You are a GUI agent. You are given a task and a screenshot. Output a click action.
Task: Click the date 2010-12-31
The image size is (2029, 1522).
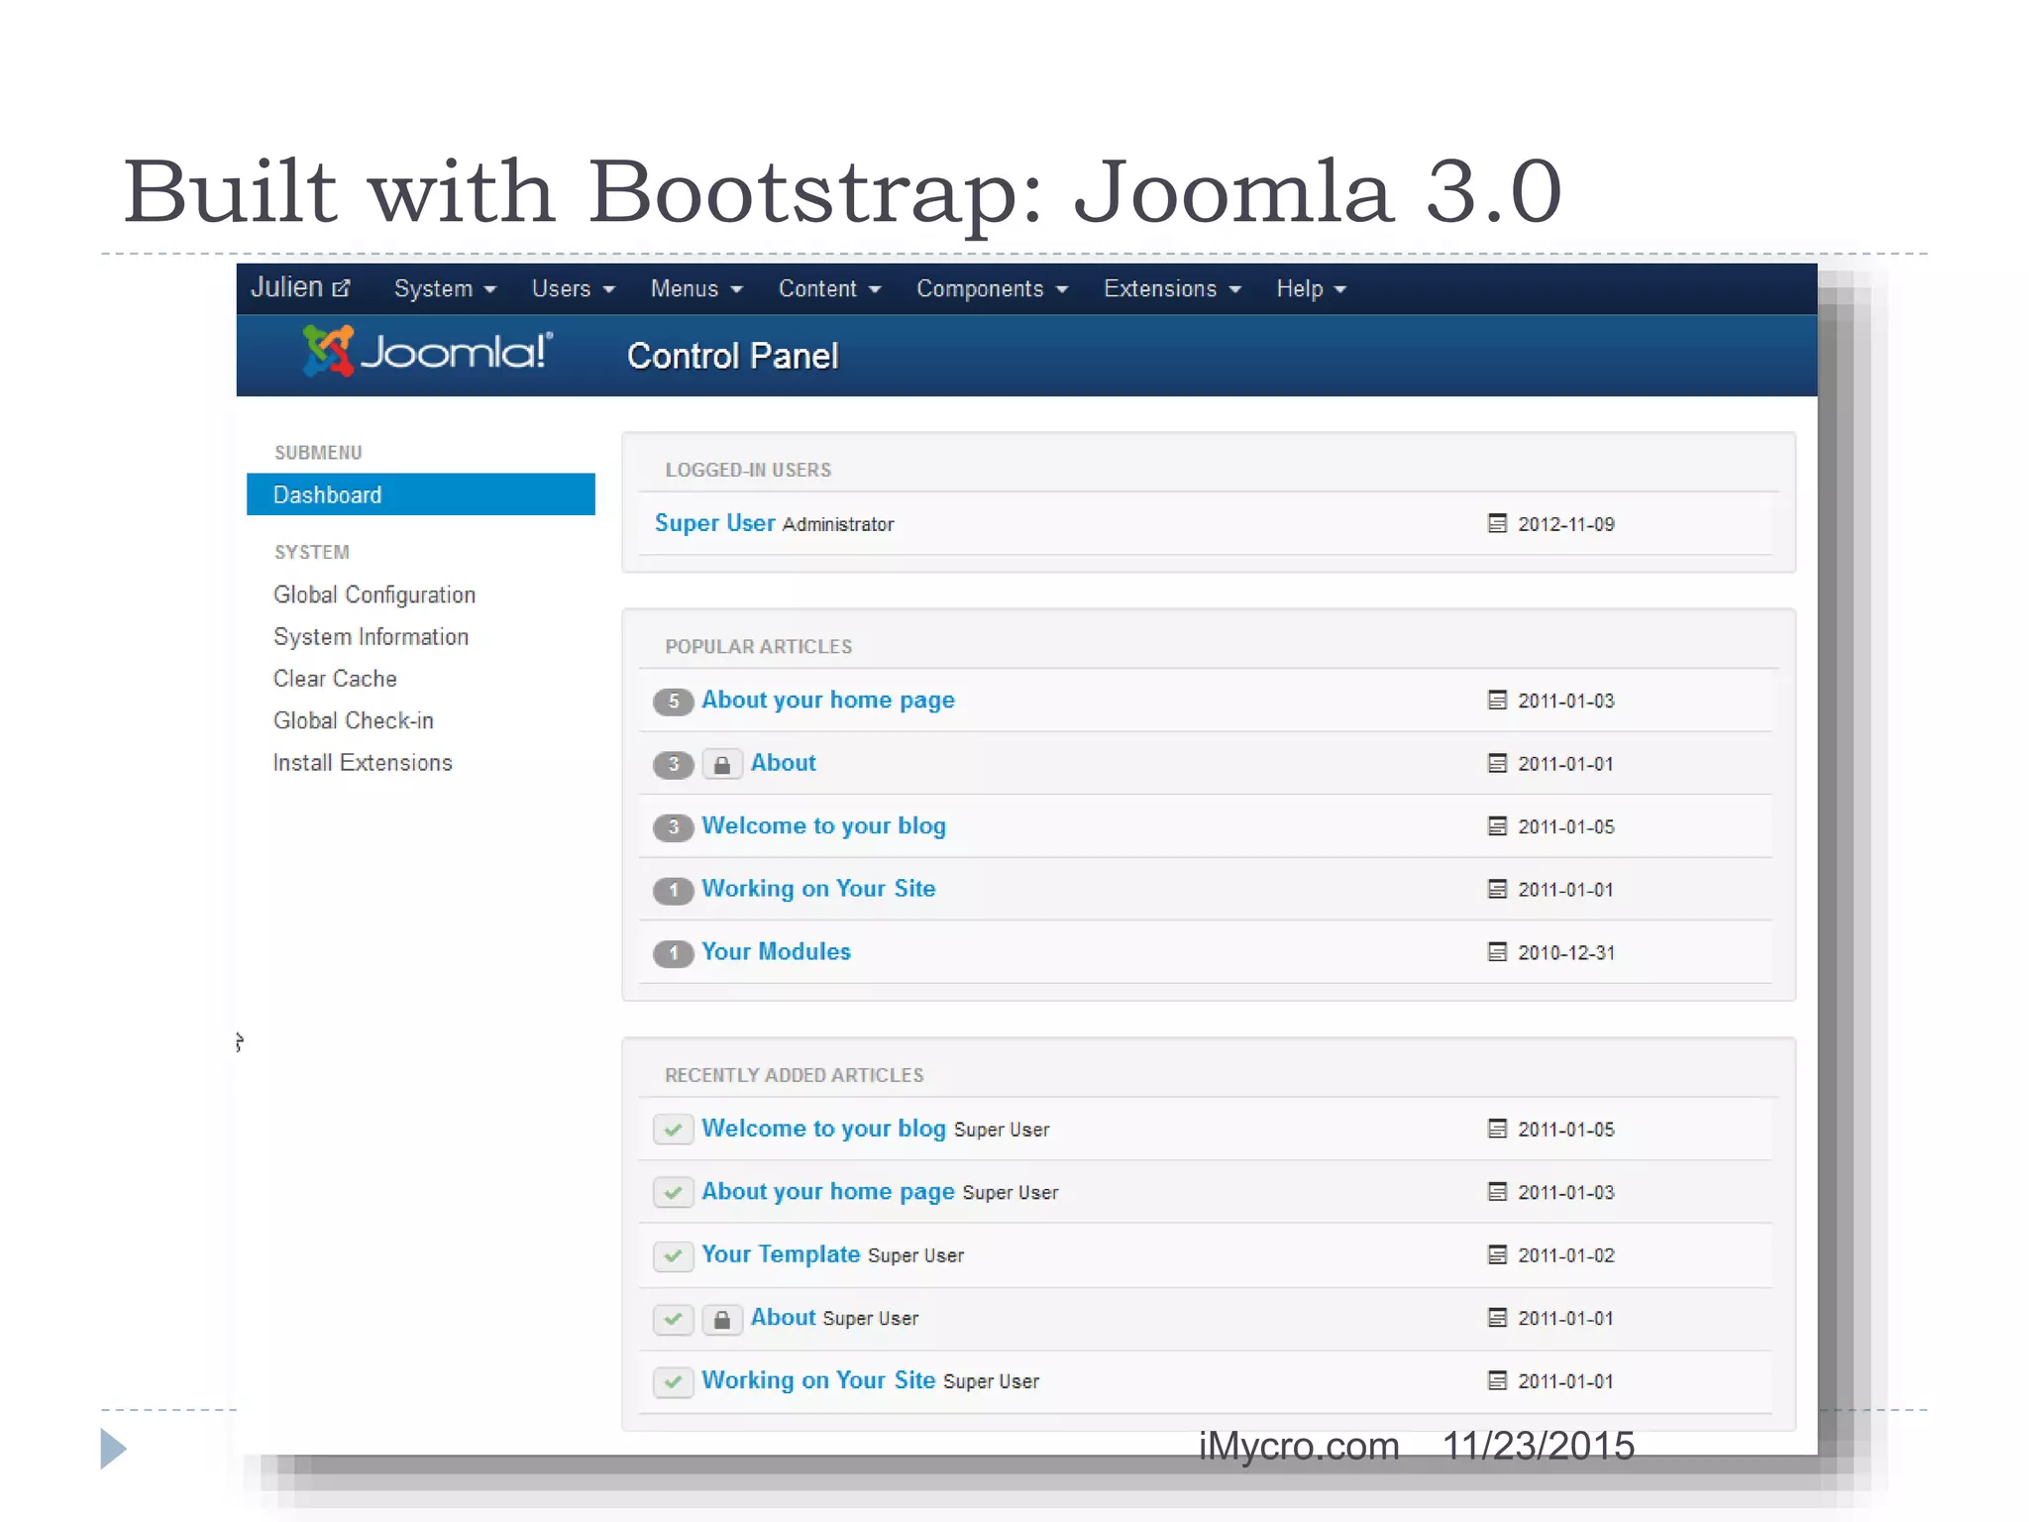(x=1565, y=952)
